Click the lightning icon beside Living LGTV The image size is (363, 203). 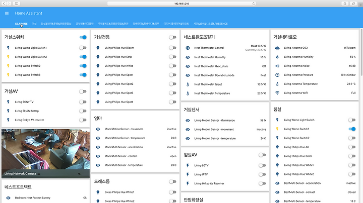click(x=188, y=165)
